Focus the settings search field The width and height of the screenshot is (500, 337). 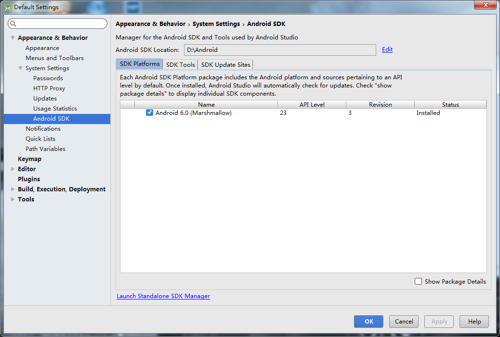click(x=58, y=24)
